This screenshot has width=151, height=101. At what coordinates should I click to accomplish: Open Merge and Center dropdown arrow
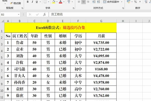(122, 2)
